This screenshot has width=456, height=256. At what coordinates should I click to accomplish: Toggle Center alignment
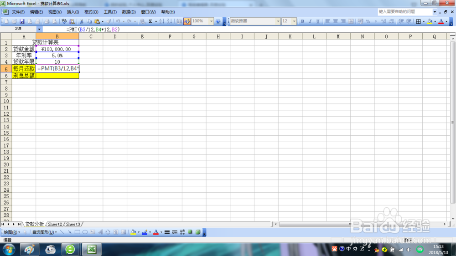coord(335,21)
